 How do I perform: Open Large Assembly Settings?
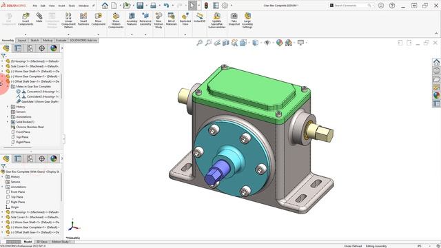coord(247,20)
